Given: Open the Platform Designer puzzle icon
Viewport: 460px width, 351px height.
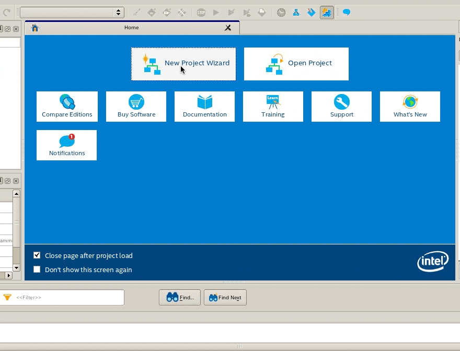Looking at the screenshot, I should tap(327, 13).
